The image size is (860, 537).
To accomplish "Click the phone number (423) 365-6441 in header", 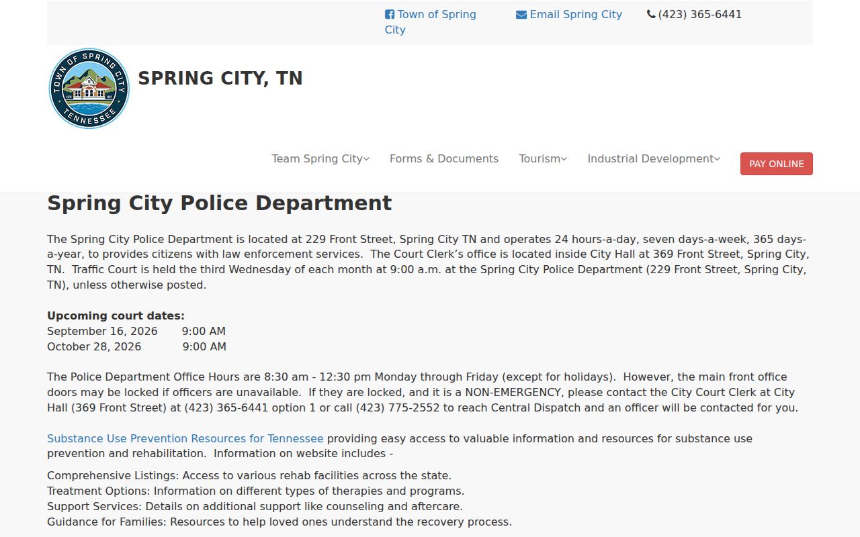I will click(x=700, y=15).
